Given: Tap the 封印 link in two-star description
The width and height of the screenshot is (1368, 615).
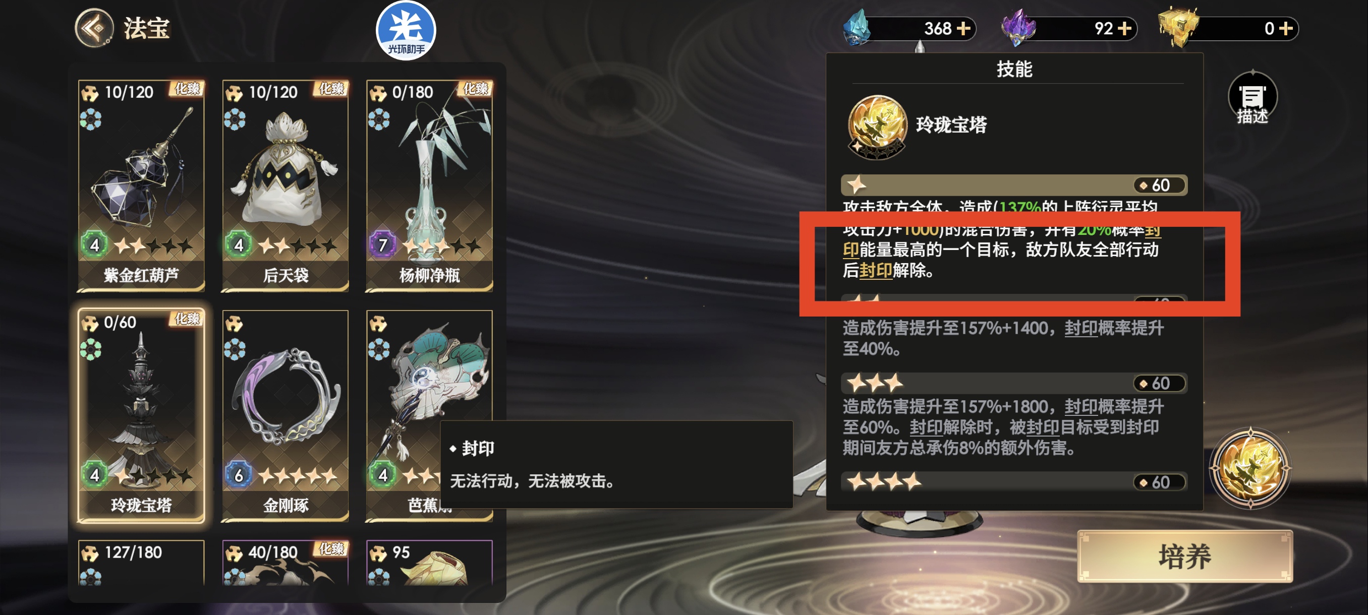Looking at the screenshot, I should click(1080, 329).
